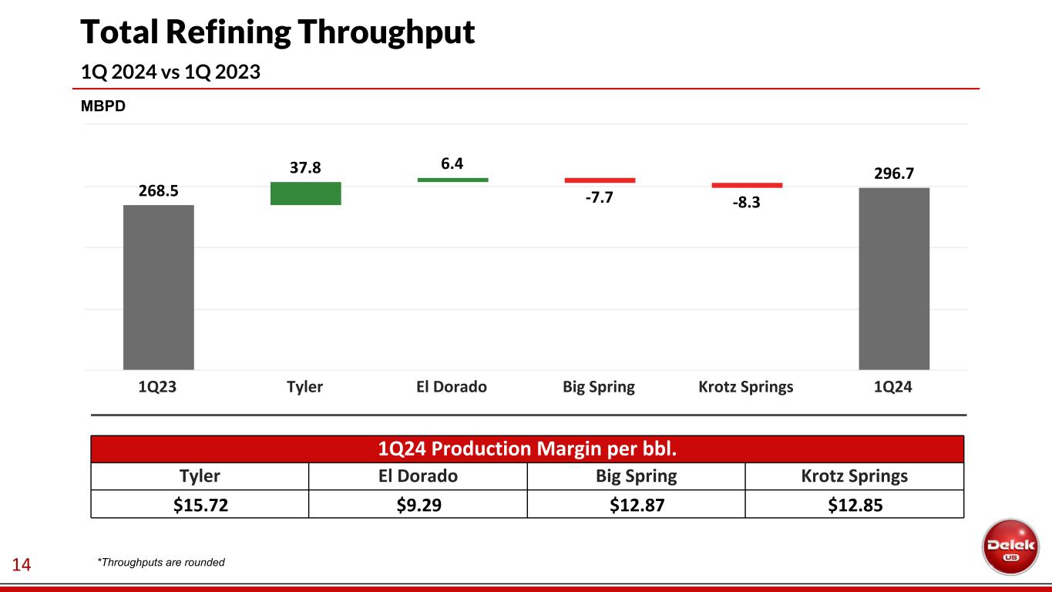The height and width of the screenshot is (592, 1052).
Task: Click the Tyler axis label under chart
Action: click(x=304, y=387)
